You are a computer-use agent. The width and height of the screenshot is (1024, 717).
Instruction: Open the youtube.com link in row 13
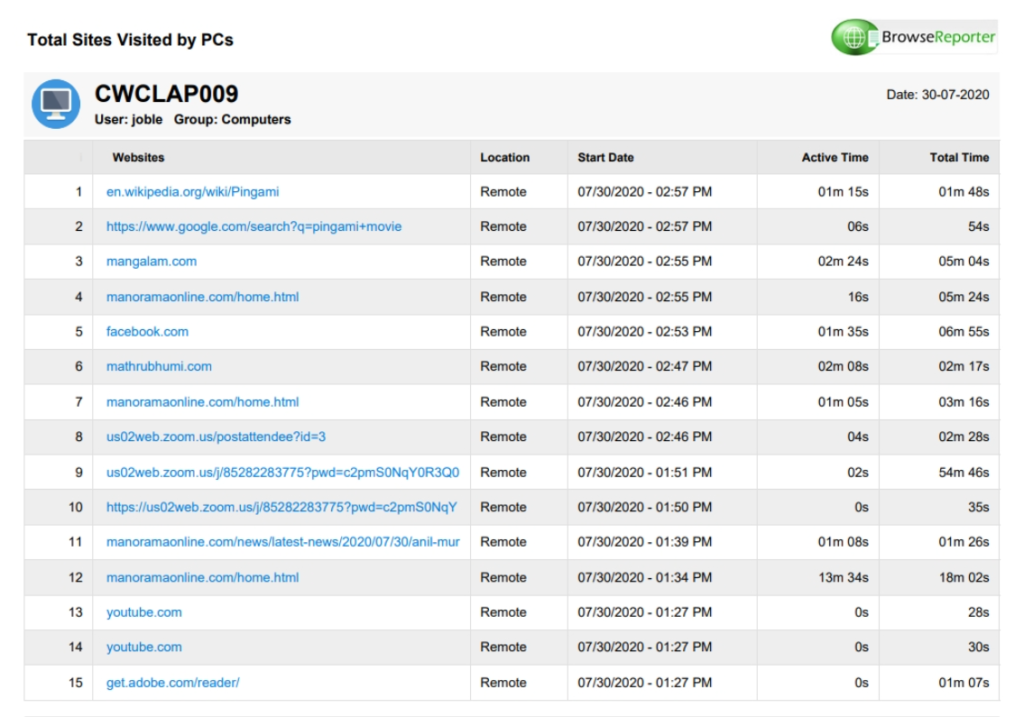[x=144, y=612]
